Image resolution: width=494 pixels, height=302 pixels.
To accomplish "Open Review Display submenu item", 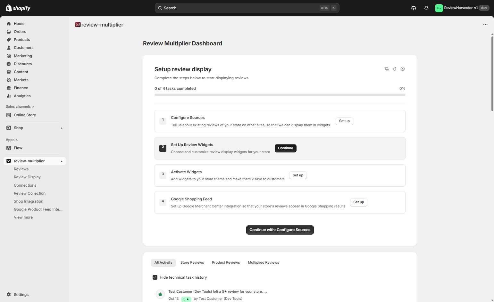I will point(27,177).
